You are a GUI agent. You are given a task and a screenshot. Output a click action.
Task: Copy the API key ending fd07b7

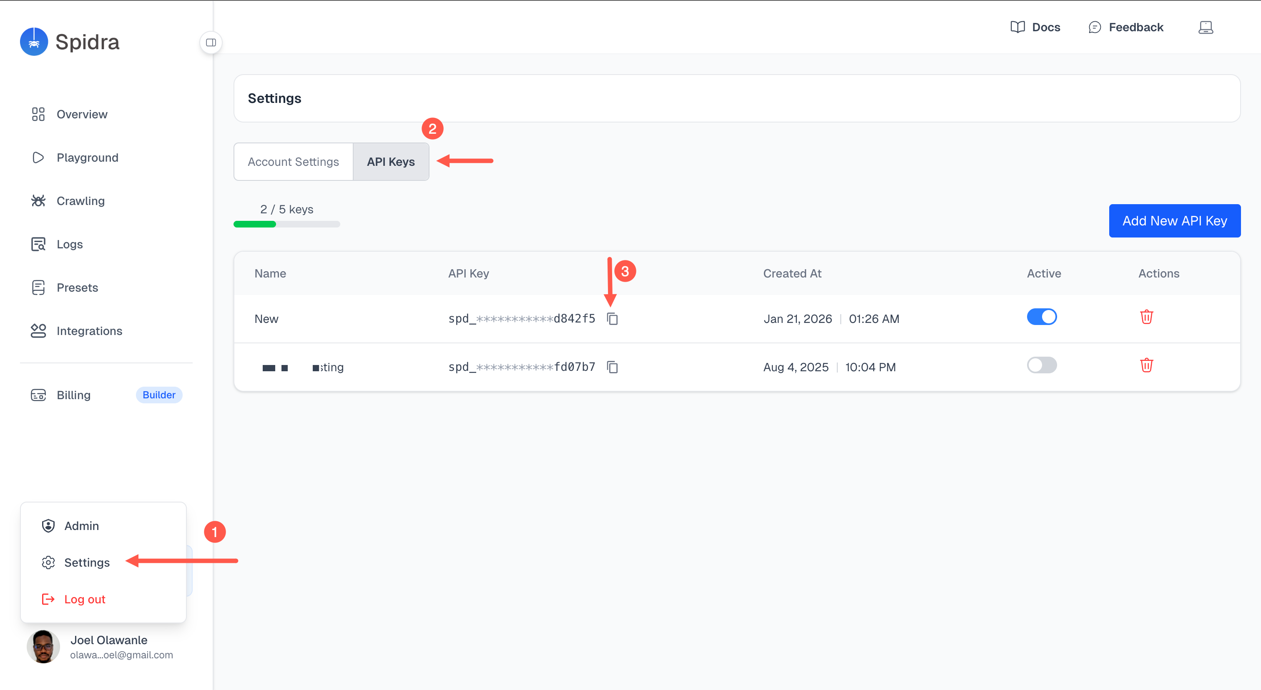613,367
